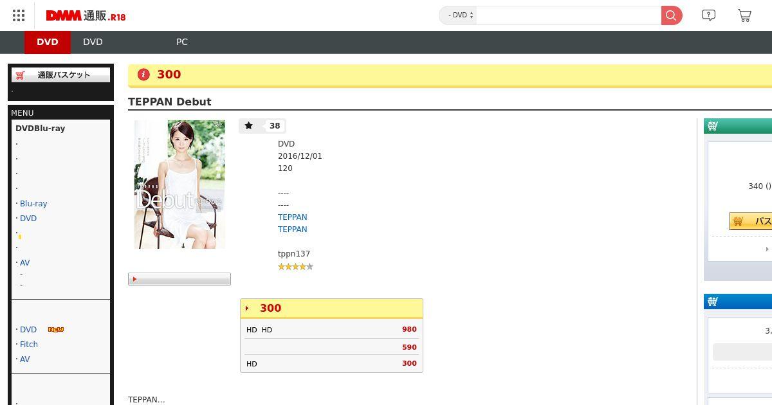Click the orange NEW badge
772x405 pixels.
point(56,330)
